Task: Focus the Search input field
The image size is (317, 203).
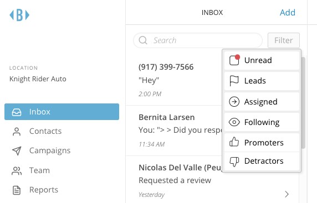Action: 198,40
